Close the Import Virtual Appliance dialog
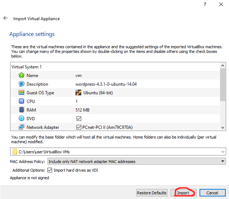The height and width of the screenshot is (199, 229). pos(221,4)
